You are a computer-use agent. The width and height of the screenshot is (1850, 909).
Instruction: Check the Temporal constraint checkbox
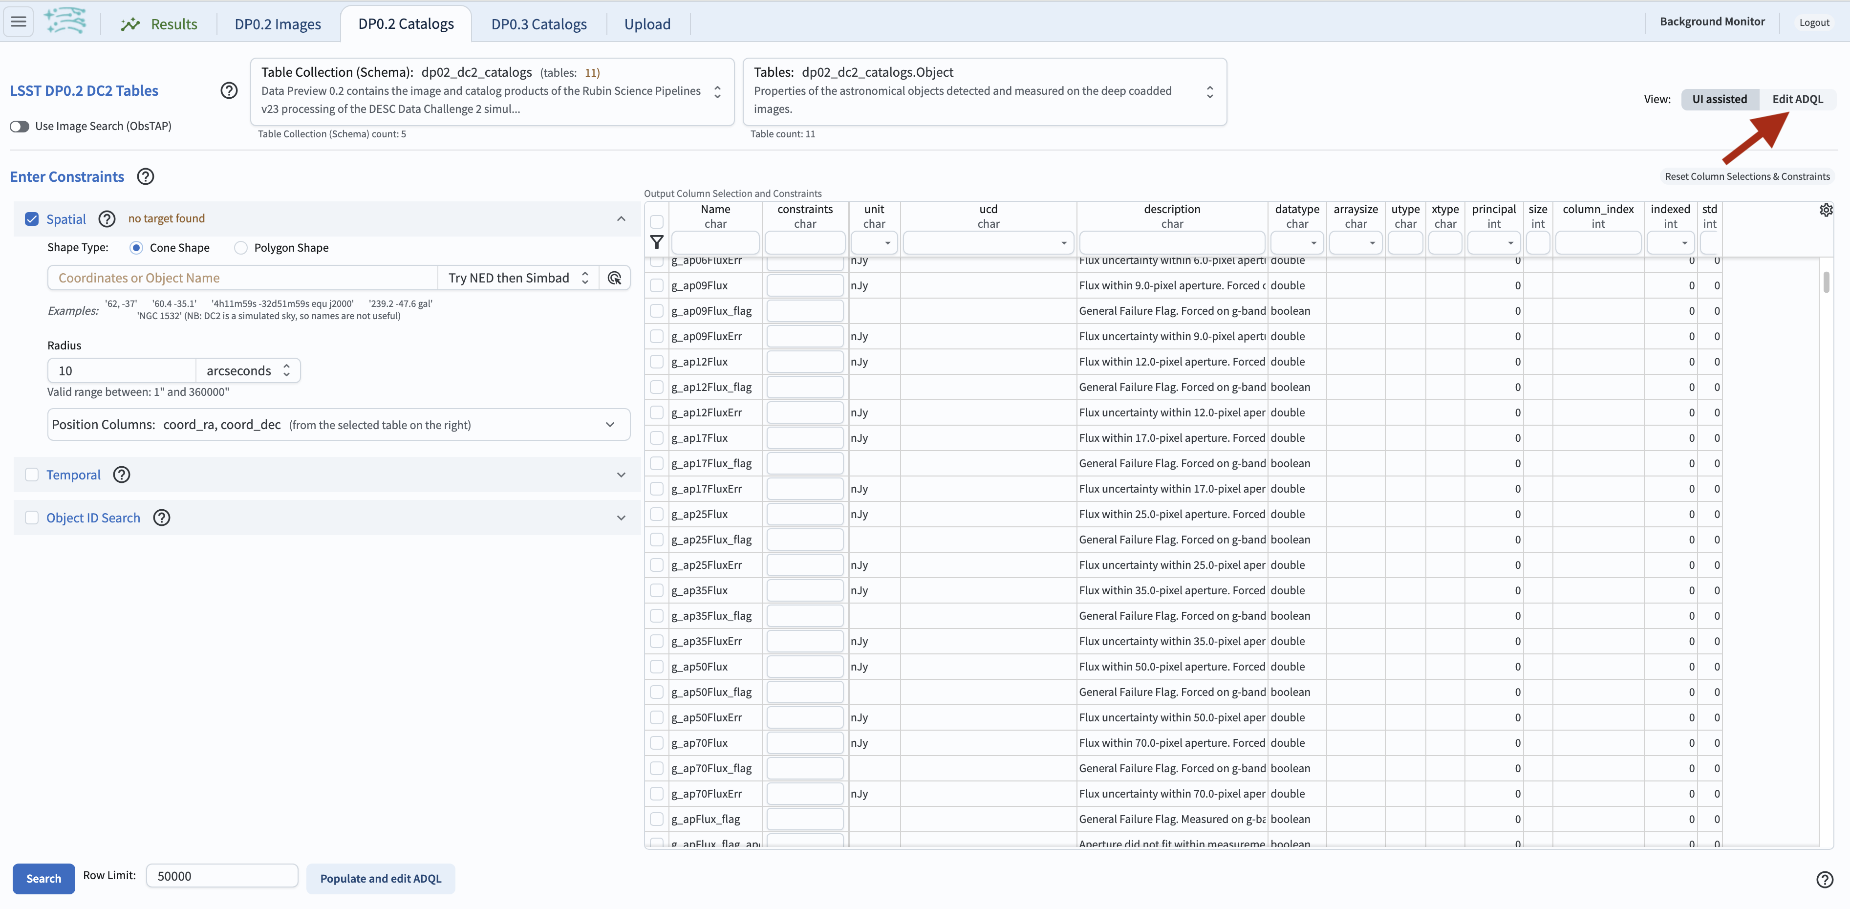(x=32, y=475)
